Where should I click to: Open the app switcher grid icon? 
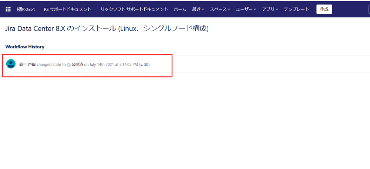click(x=8, y=10)
